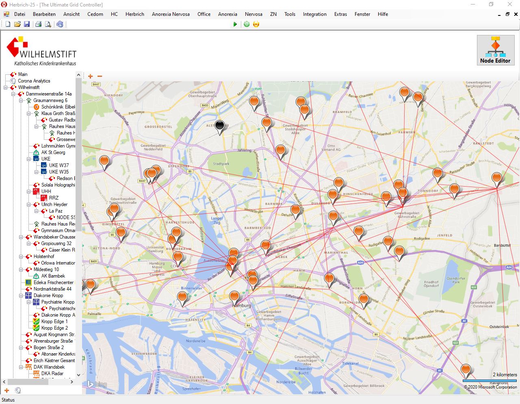Collapse the Dammwiesenstraße 14a node
520x404 pixels.
(13, 94)
